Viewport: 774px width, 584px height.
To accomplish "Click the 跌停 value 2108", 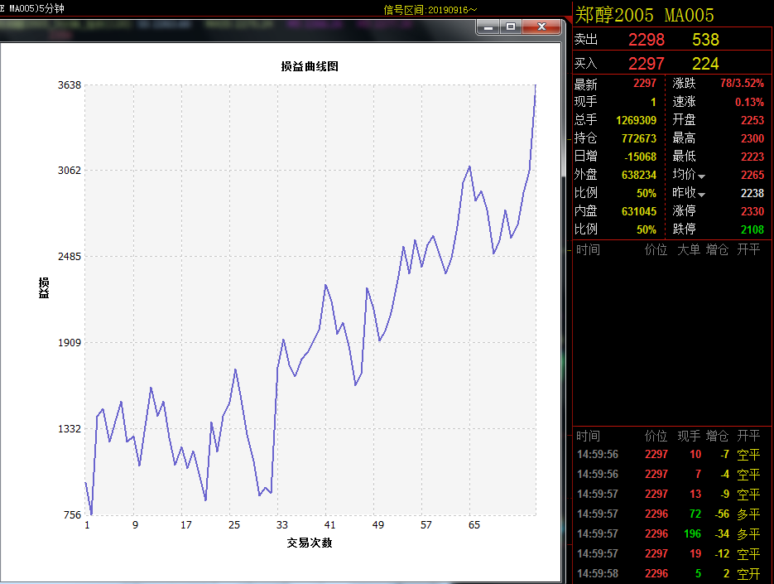I will pyautogui.click(x=752, y=229).
